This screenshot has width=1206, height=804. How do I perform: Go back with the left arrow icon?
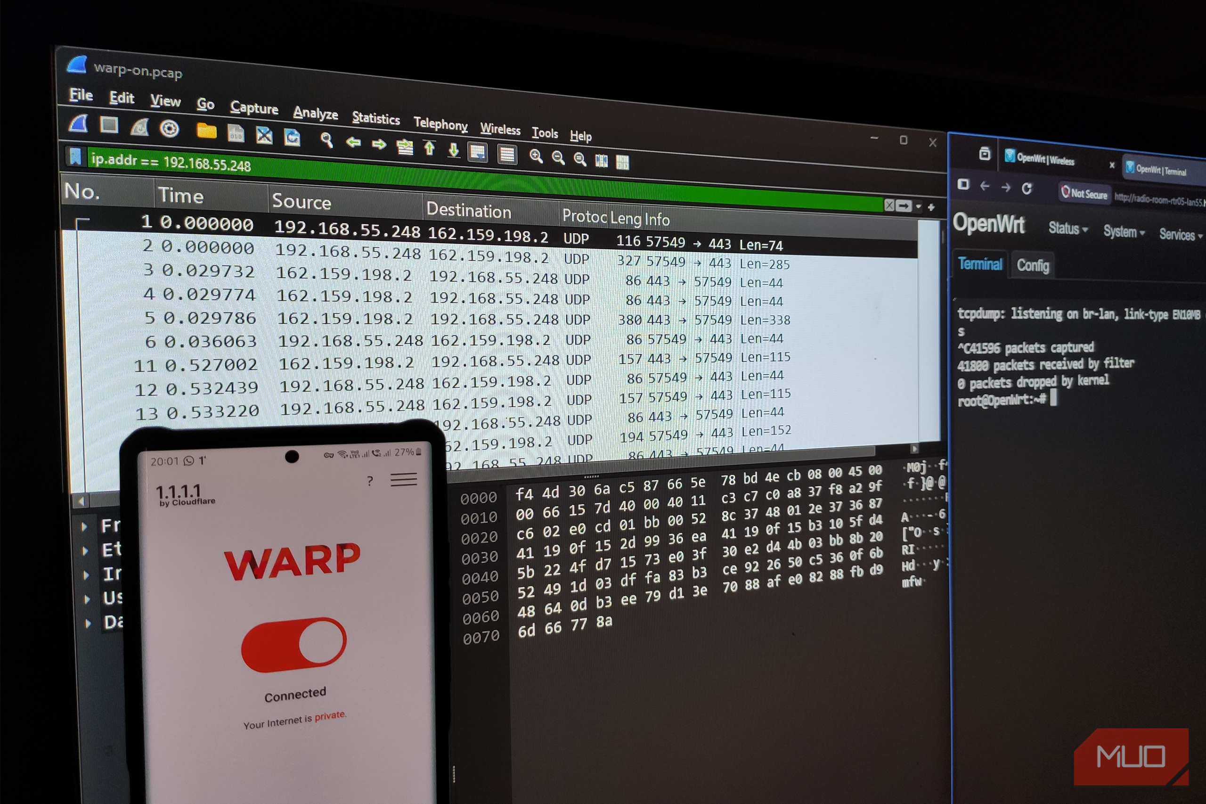click(x=353, y=142)
